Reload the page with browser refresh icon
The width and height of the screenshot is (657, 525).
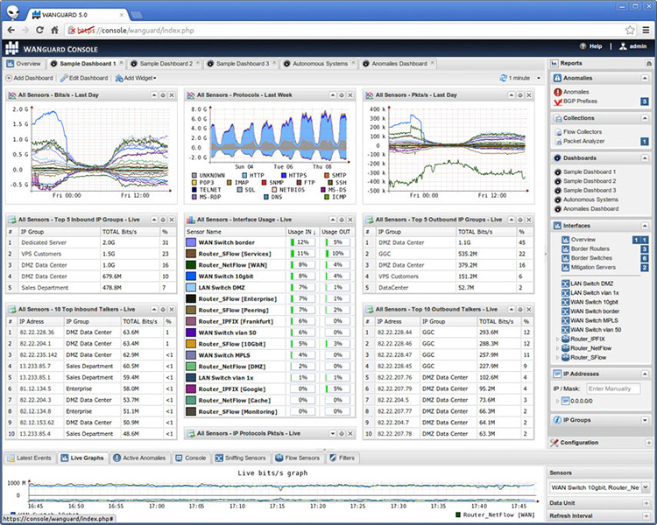(x=39, y=30)
